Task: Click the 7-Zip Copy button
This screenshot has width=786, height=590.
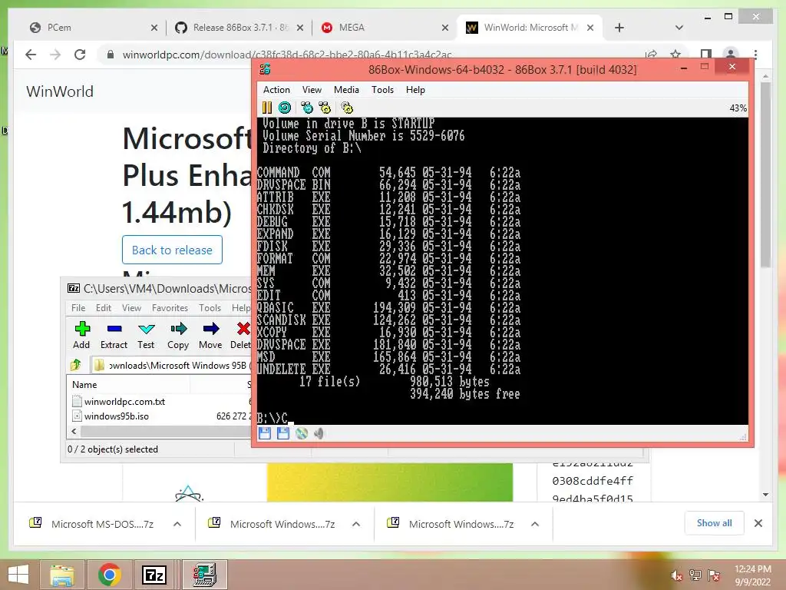Action: [178, 335]
